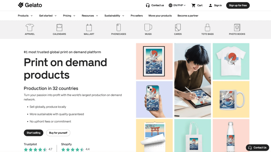271x152 pixels.
Task: Click the Gelato logo
Action: pyautogui.click(x=30, y=5)
